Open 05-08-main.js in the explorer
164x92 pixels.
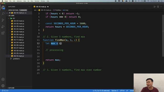pos(19,32)
